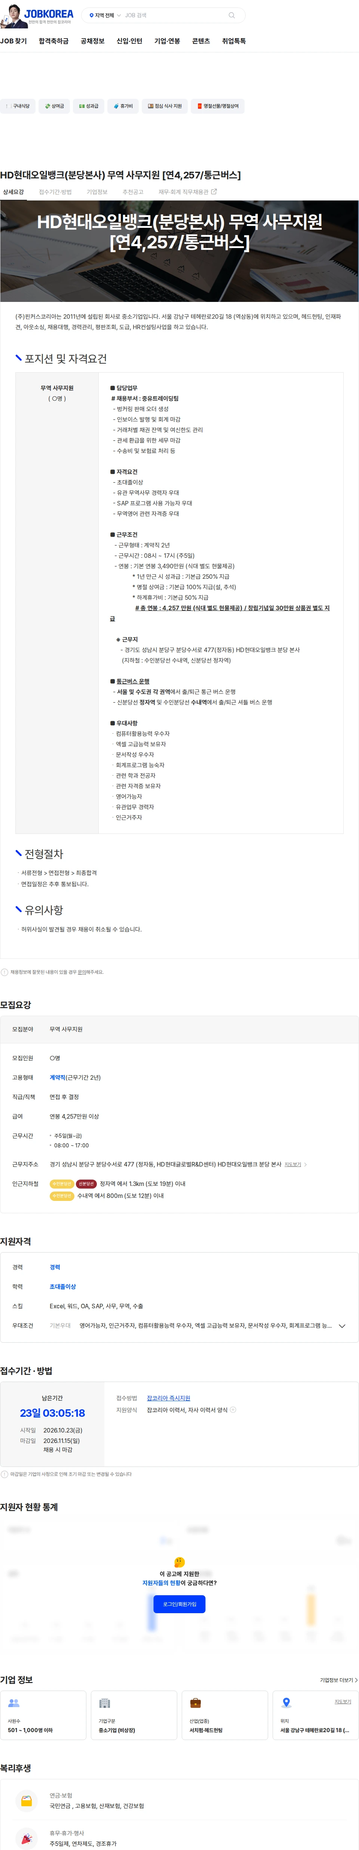This screenshot has height=1850, width=359.
Task: Click help icon next to 자사 이력서 양식
Action: click(x=233, y=1410)
